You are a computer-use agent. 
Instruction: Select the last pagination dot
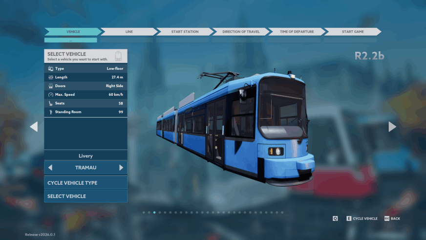(282, 213)
